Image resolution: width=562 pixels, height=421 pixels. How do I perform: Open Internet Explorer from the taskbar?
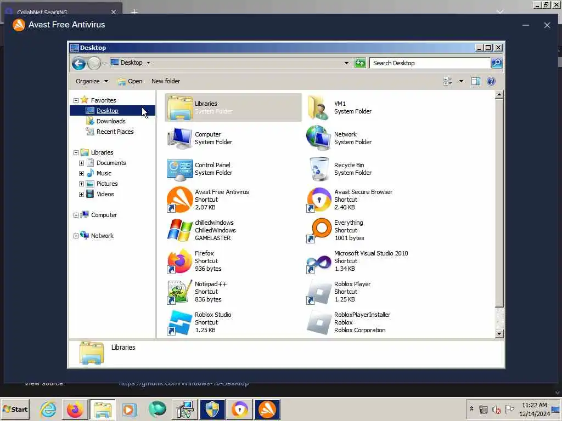coord(48,409)
